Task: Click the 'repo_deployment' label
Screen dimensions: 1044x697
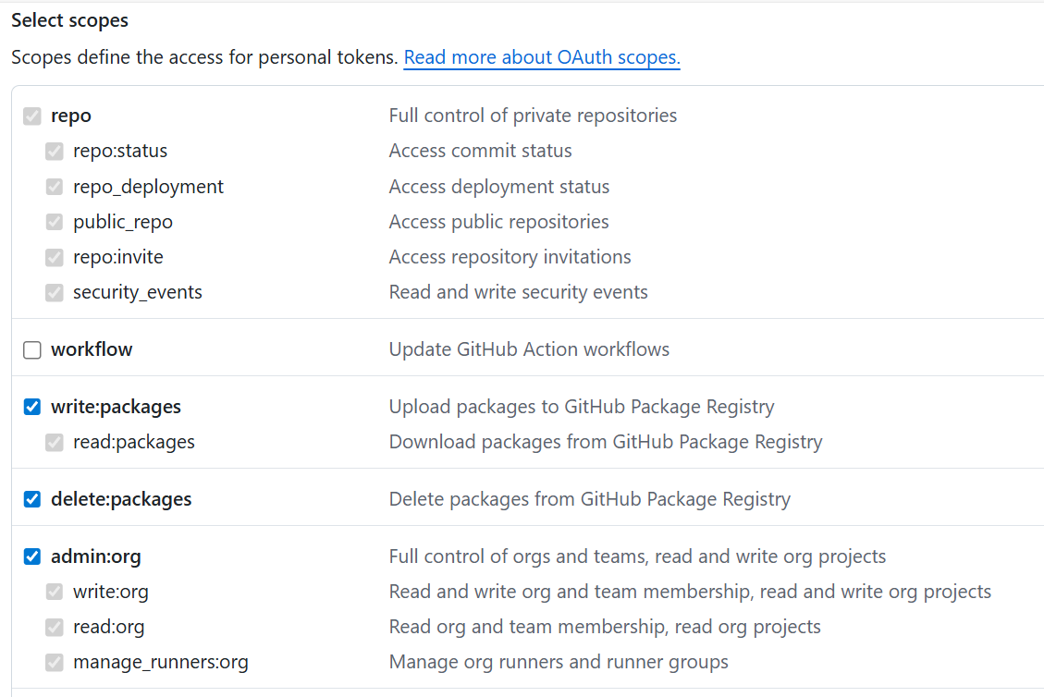Action: [x=149, y=187]
